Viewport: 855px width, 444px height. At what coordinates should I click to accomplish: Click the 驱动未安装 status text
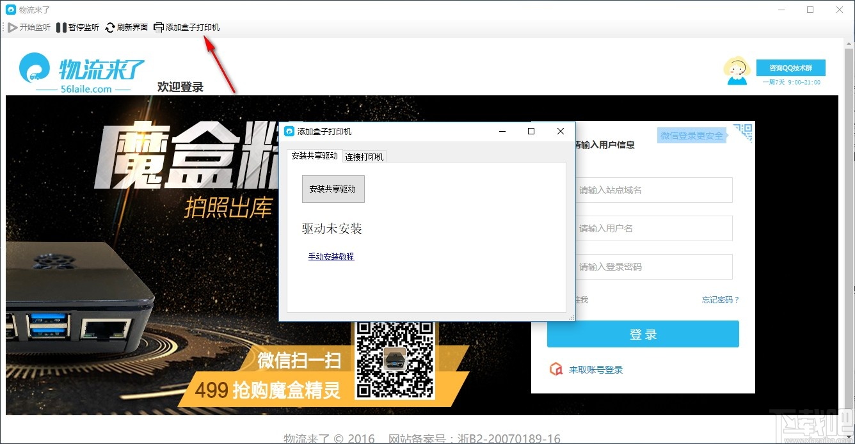point(332,228)
